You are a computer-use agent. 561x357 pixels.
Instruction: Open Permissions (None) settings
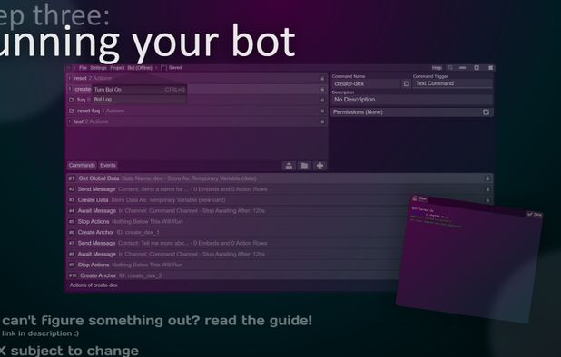411,112
